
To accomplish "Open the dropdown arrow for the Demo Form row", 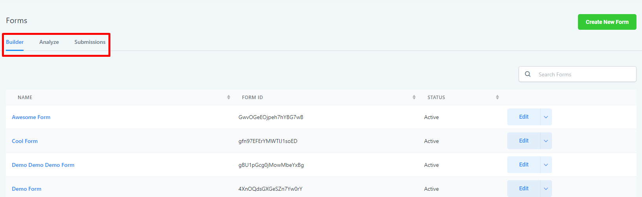I will pyautogui.click(x=546, y=189).
